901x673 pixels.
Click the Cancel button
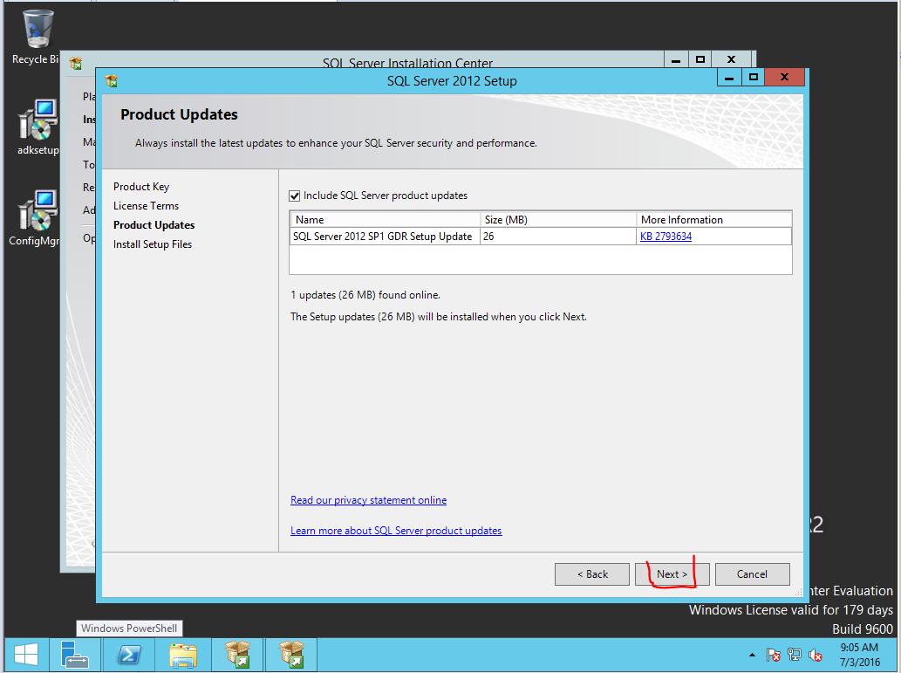click(752, 574)
